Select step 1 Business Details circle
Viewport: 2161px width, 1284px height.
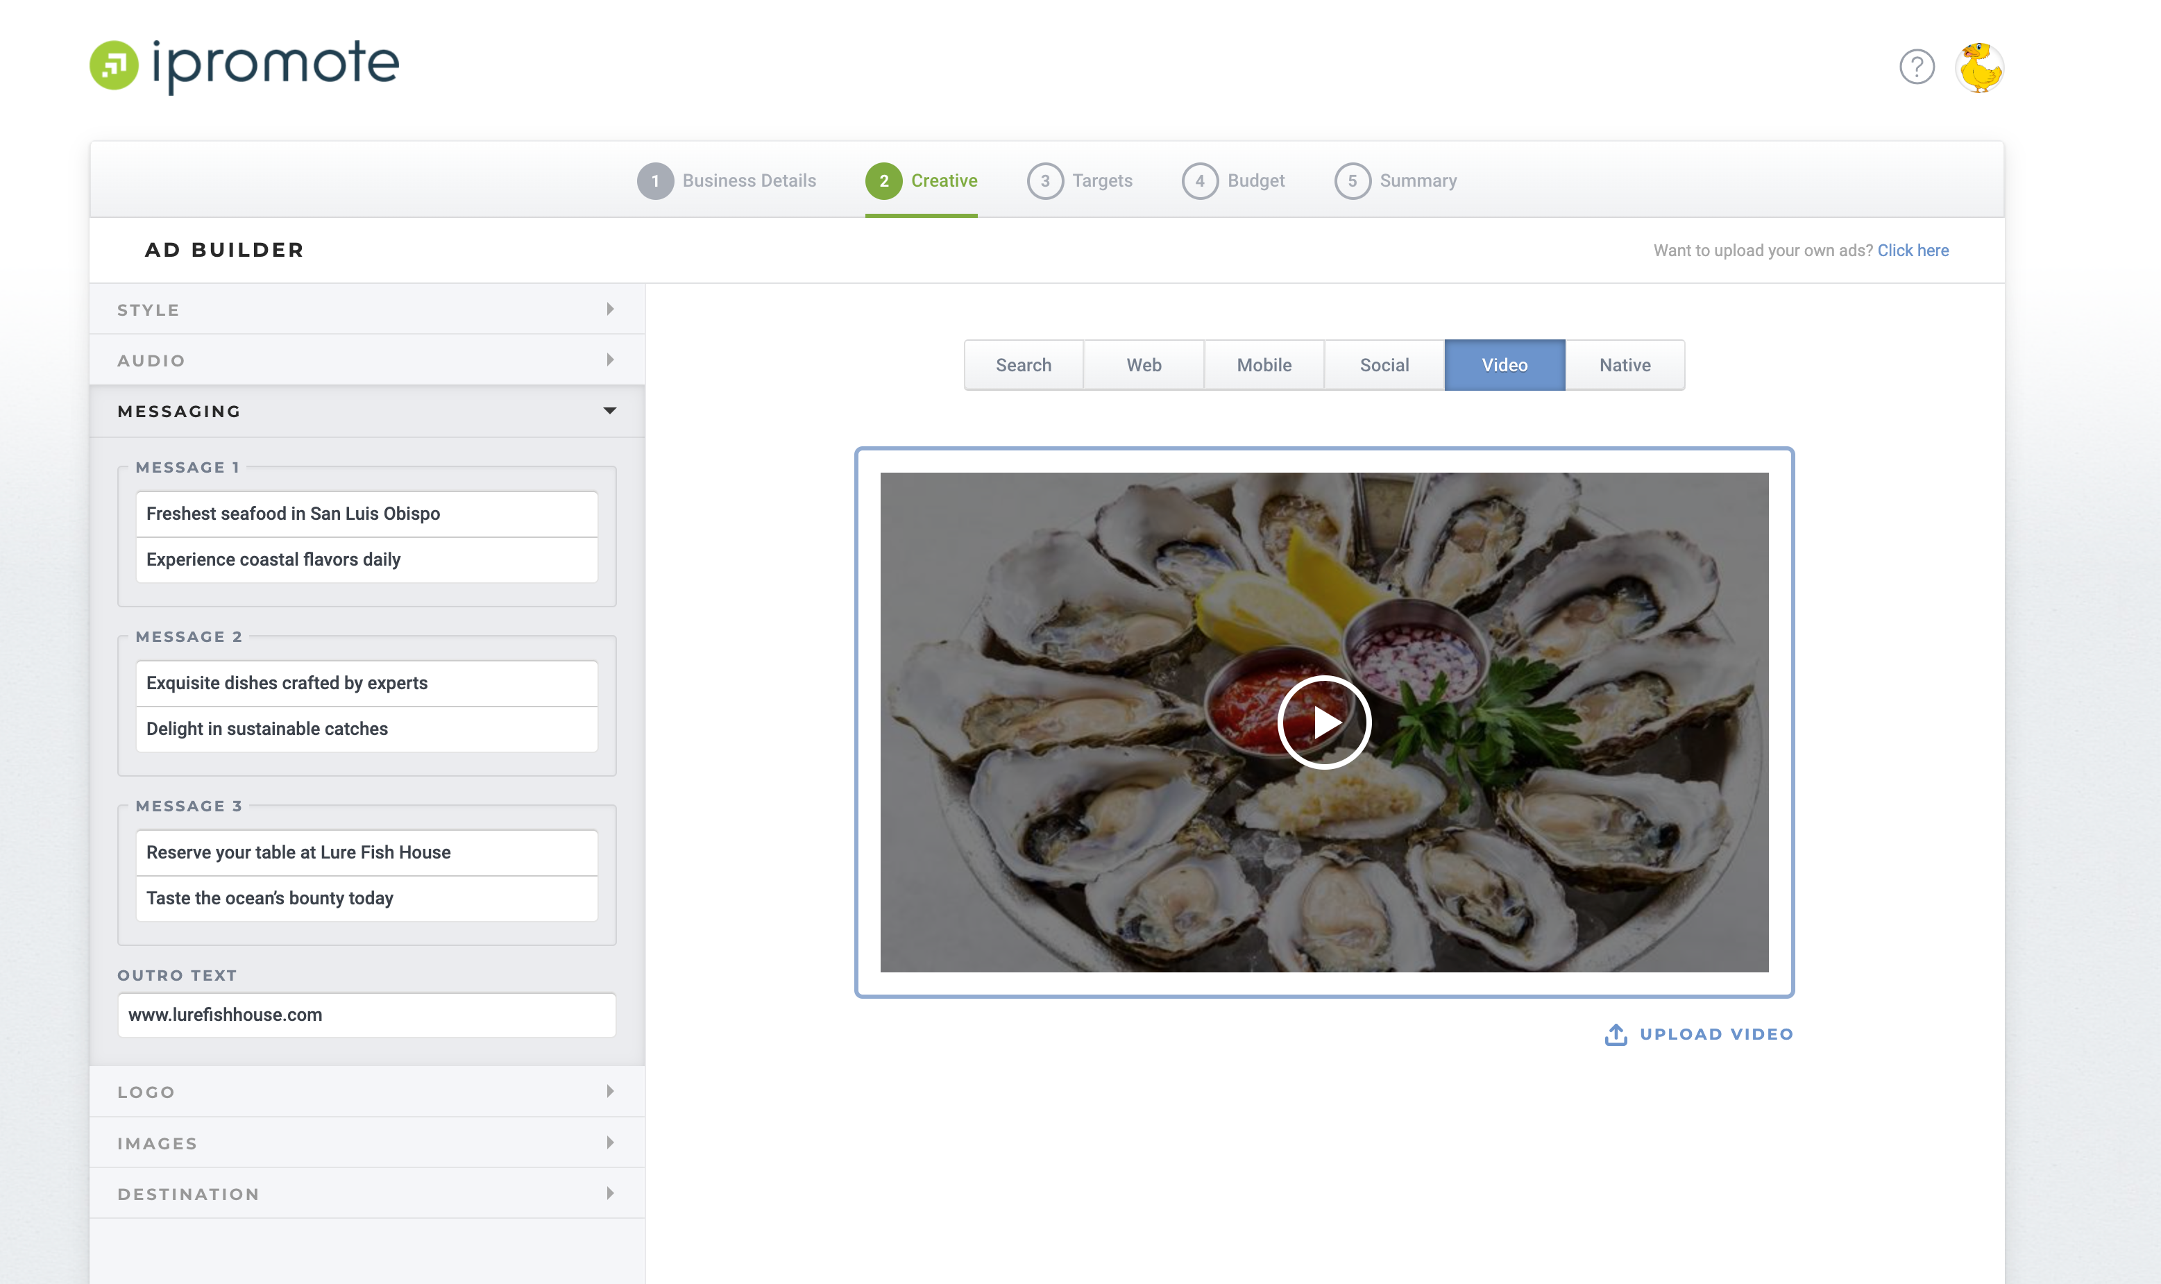tap(656, 181)
